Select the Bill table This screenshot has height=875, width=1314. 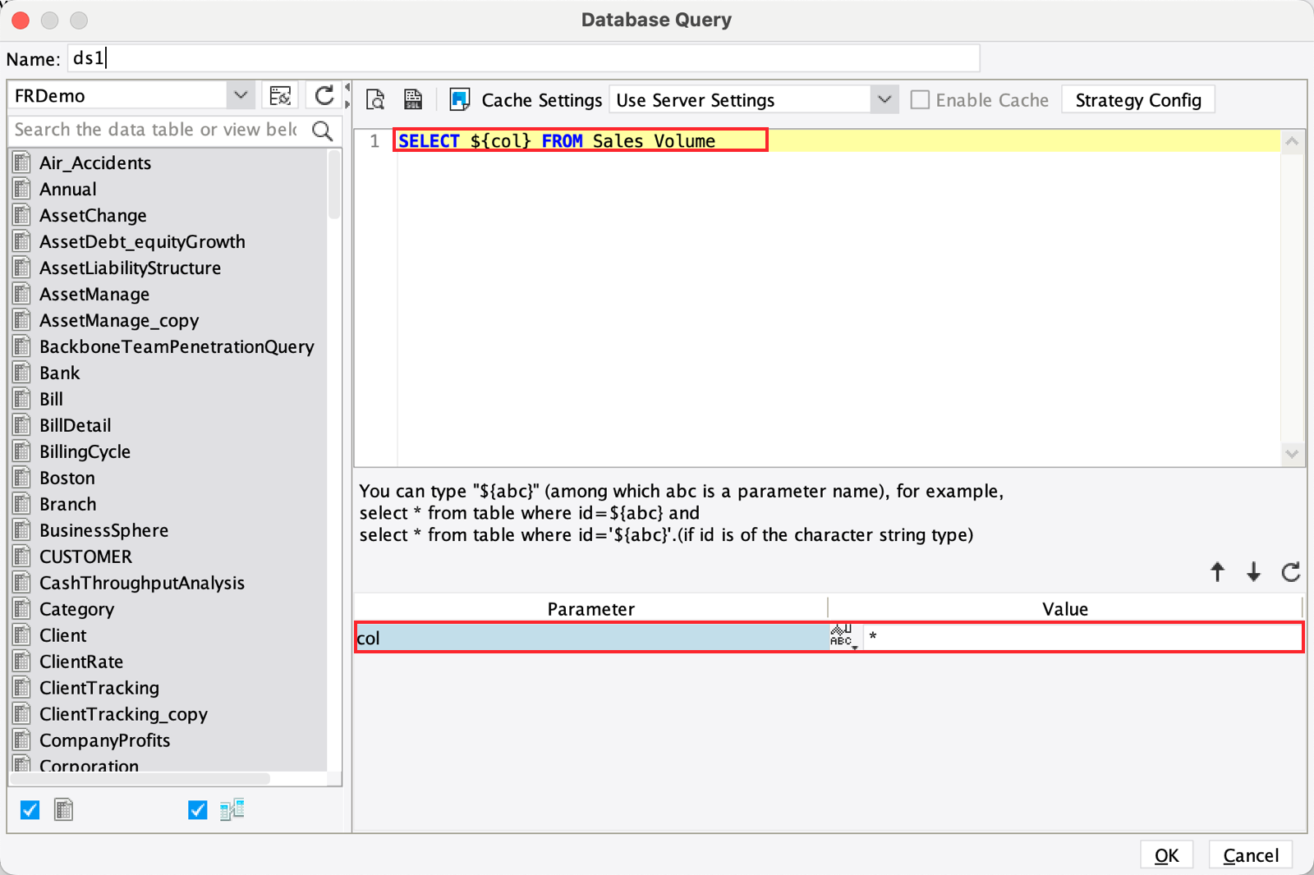tap(51, 399)
